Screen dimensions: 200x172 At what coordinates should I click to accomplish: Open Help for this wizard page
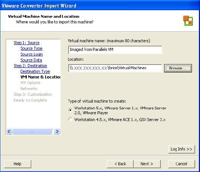tap(18, 164)
